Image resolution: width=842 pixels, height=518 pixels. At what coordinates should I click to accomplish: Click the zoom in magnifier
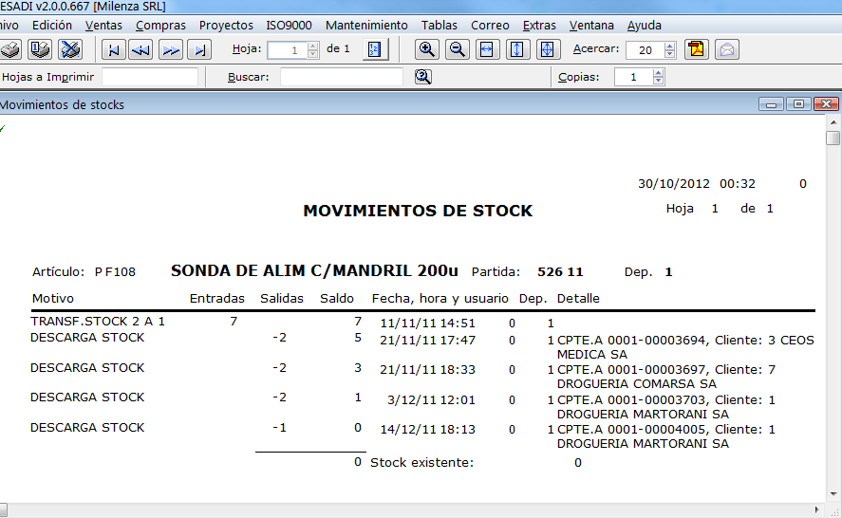click(427, 49)
